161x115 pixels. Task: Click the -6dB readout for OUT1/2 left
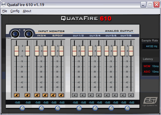coord(75,103)
